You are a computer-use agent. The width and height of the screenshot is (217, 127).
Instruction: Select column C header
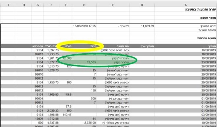113,5
